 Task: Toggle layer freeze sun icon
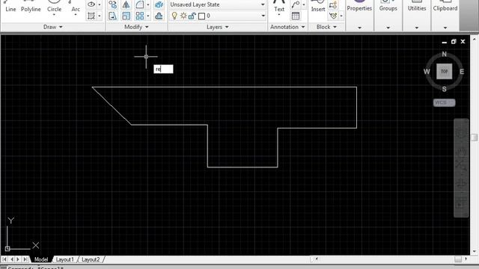pos(183,16)
